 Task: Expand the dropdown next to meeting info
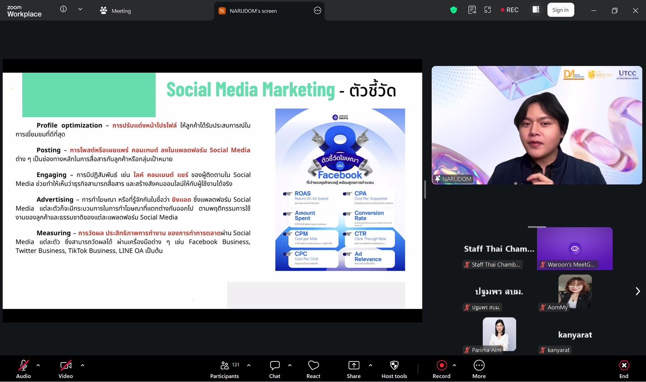(x=80, y=9)
